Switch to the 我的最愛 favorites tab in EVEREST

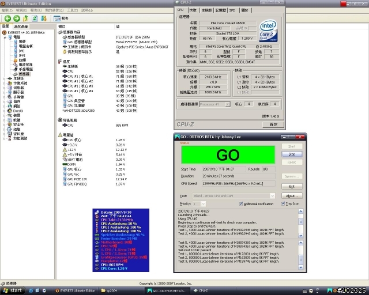tap(21, 27)
